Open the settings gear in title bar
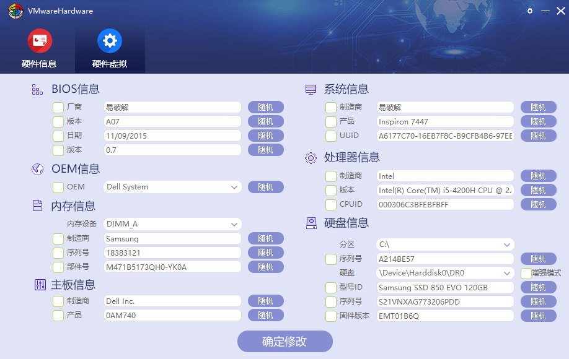 530,11
